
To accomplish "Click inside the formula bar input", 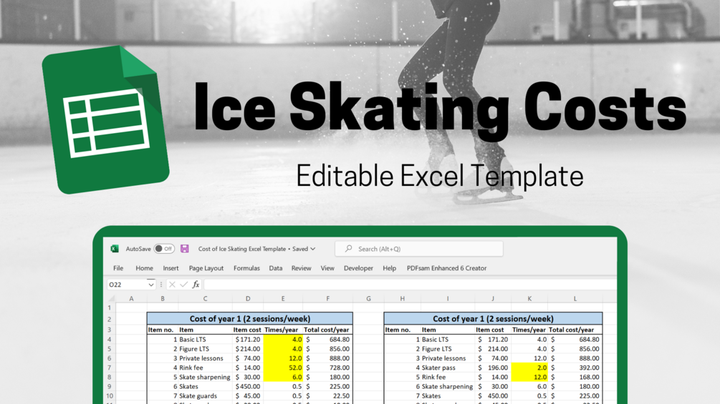I will [x=410, y=285].
